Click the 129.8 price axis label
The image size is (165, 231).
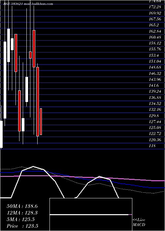[154, 115]
